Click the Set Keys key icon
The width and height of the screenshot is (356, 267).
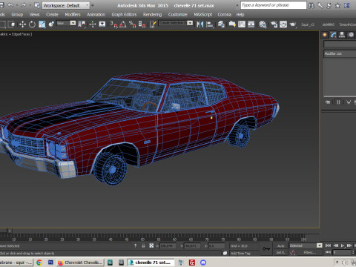266,248
